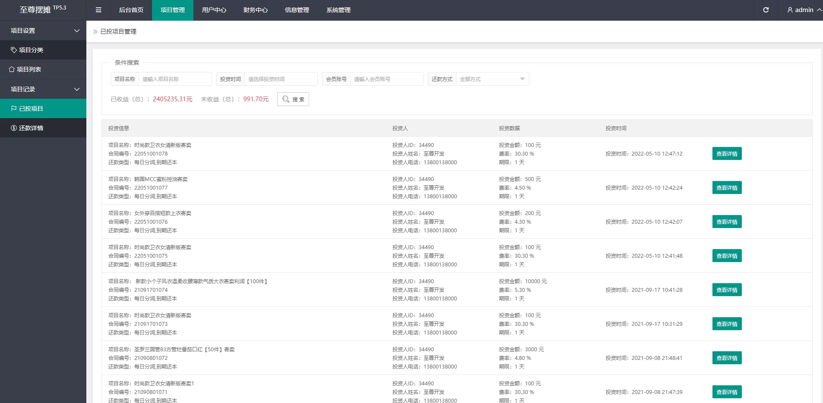Open the 还款方式 dropdown
This screenshot has height=403, width=823.
click(492, 79)
